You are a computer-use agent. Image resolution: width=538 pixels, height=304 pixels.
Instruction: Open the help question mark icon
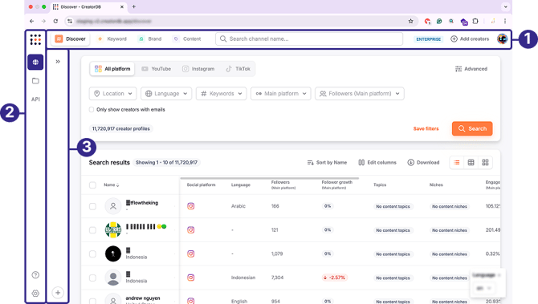(35, 275)
